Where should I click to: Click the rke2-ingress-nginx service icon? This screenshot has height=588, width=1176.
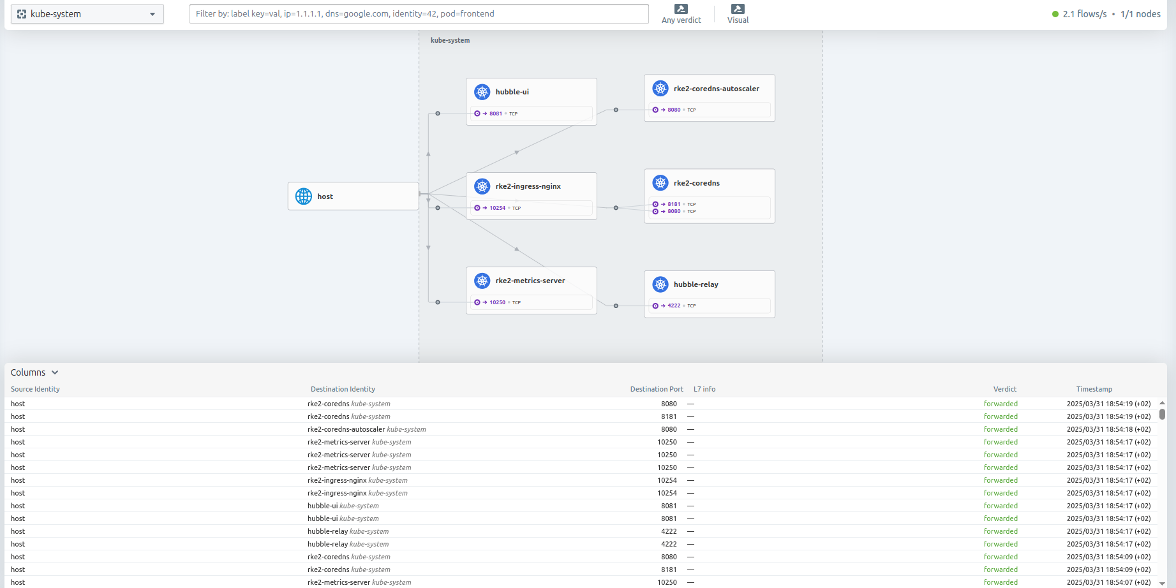coord(482,186)
